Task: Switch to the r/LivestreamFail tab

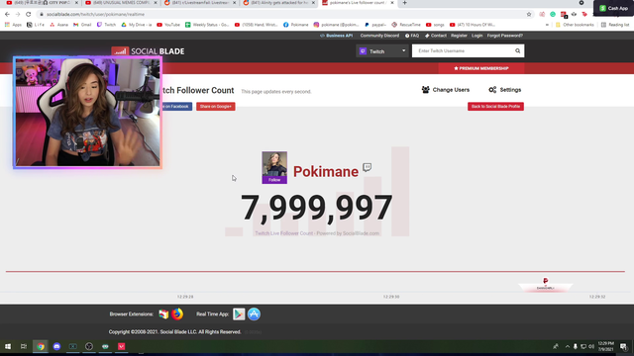Action: tap(199, 3)
